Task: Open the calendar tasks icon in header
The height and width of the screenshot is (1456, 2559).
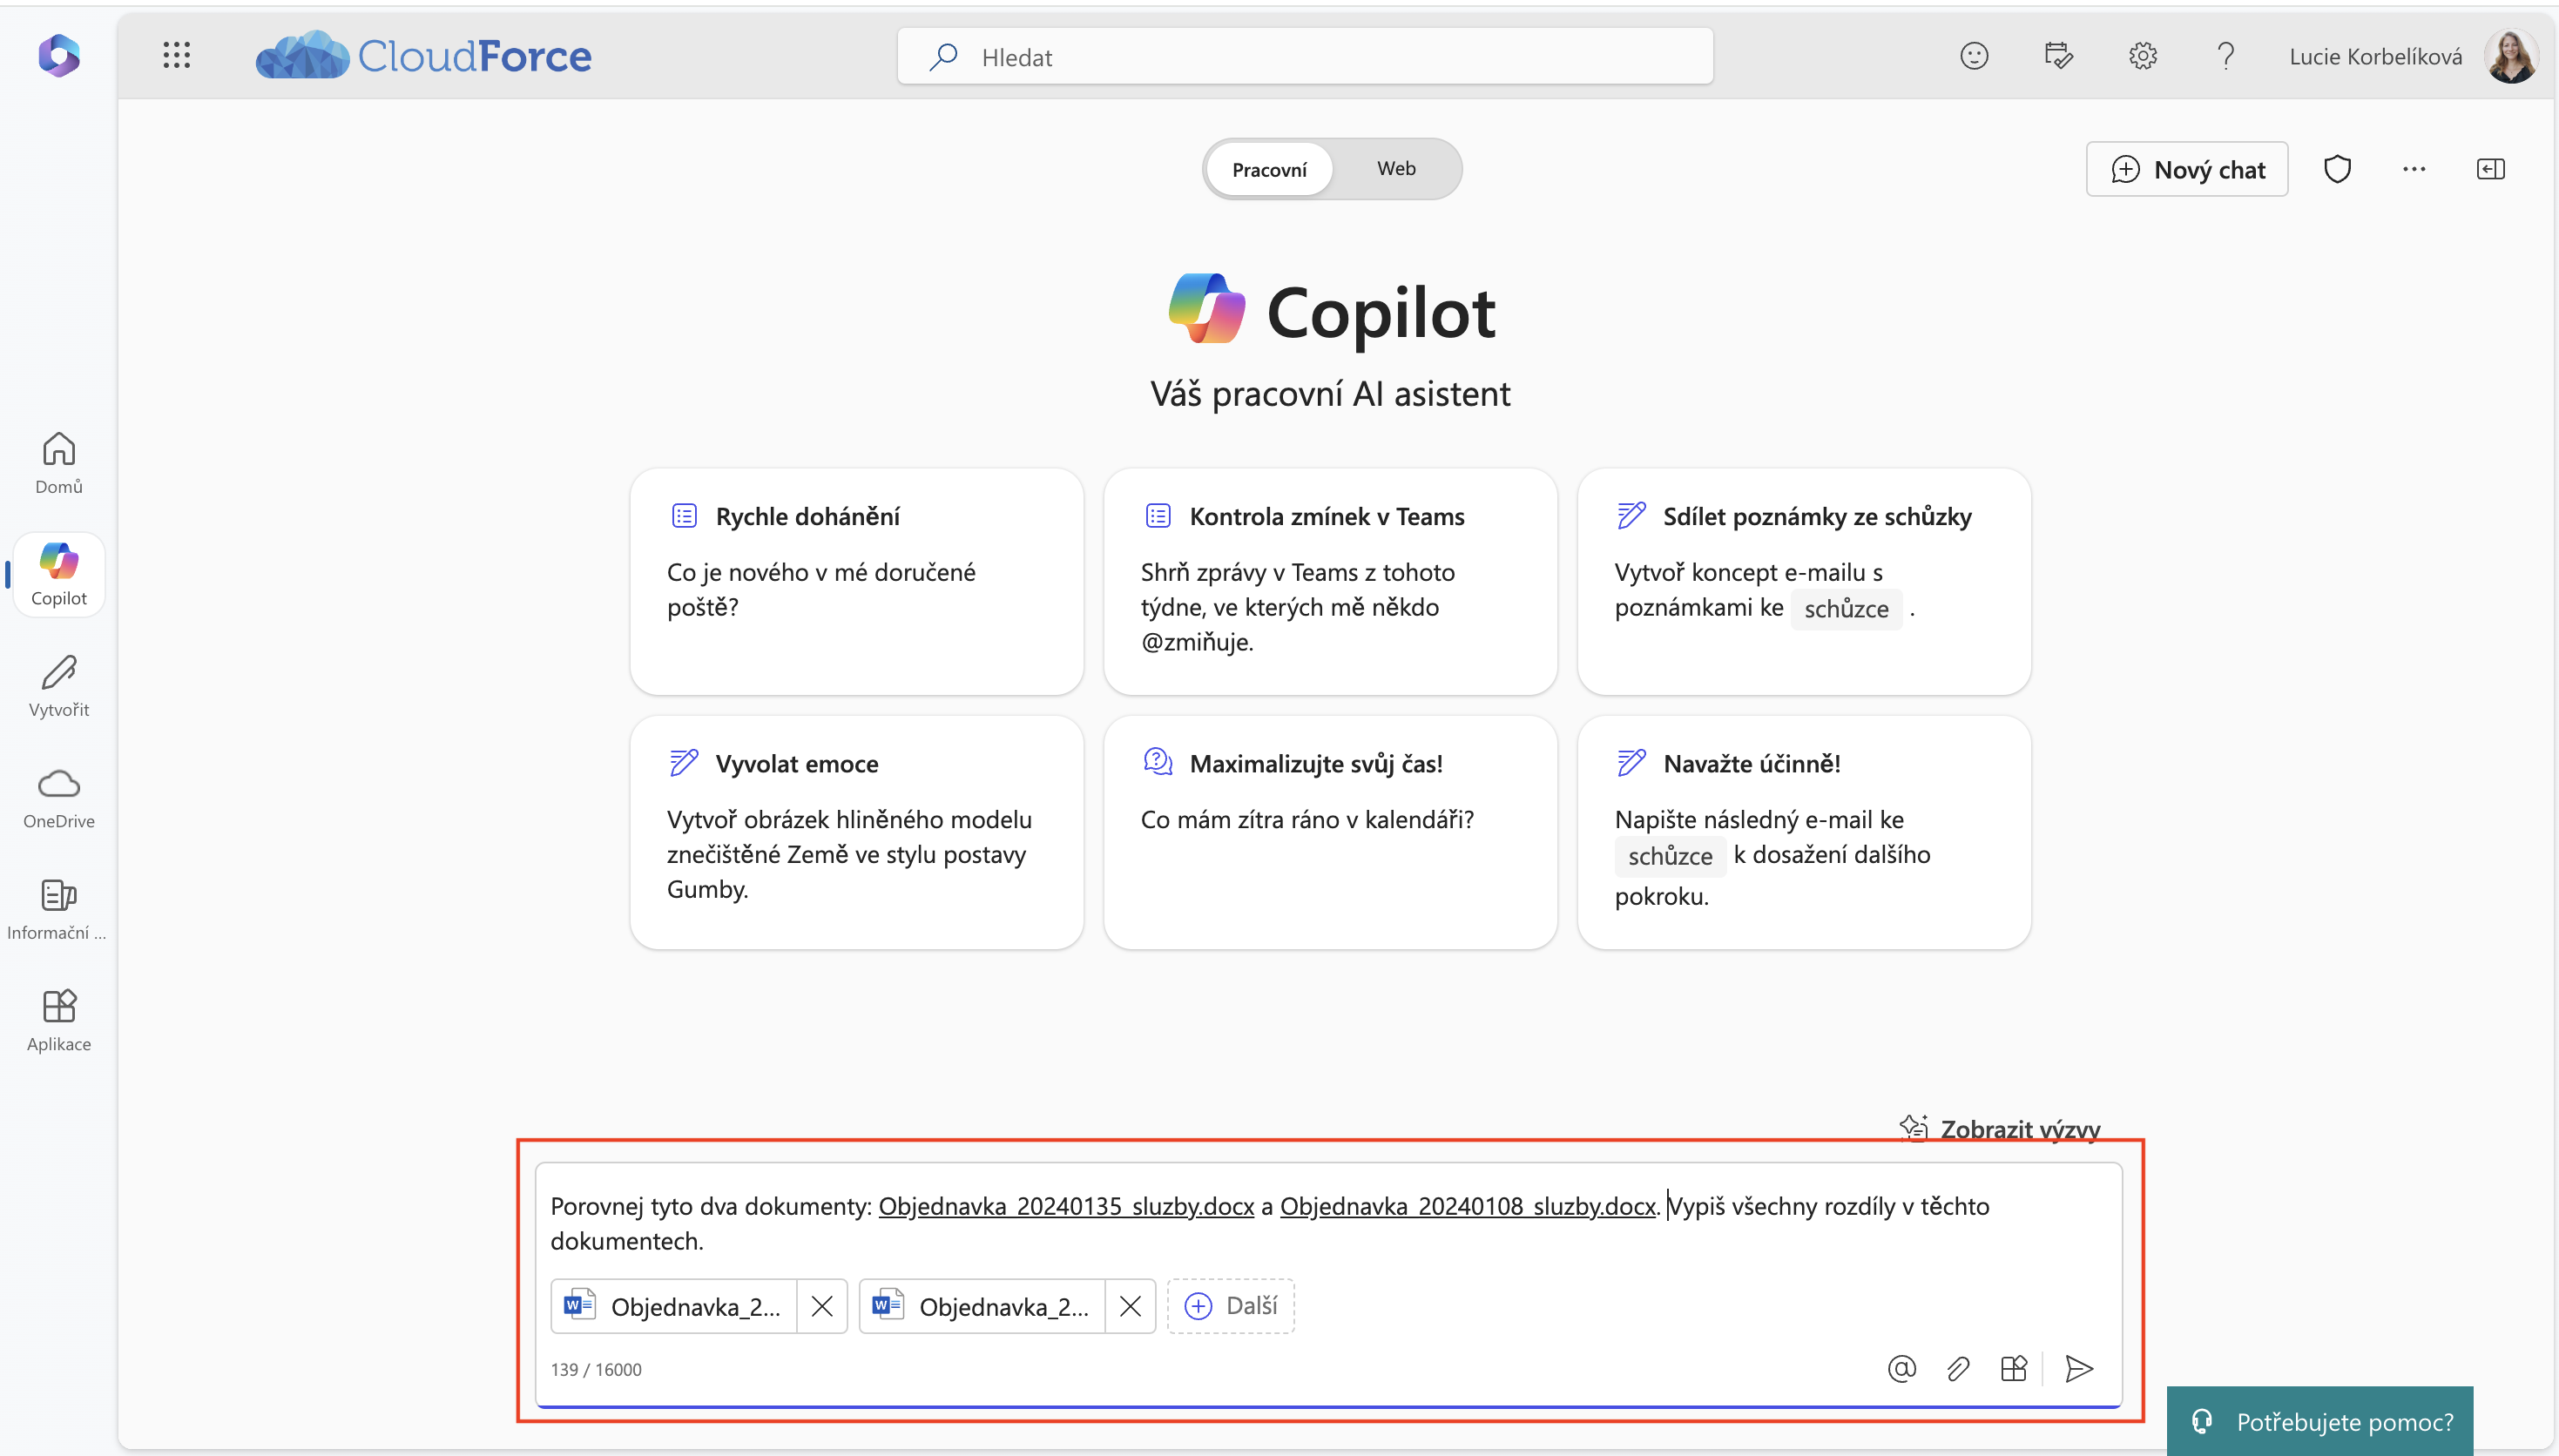Action: coord(2058,56)
